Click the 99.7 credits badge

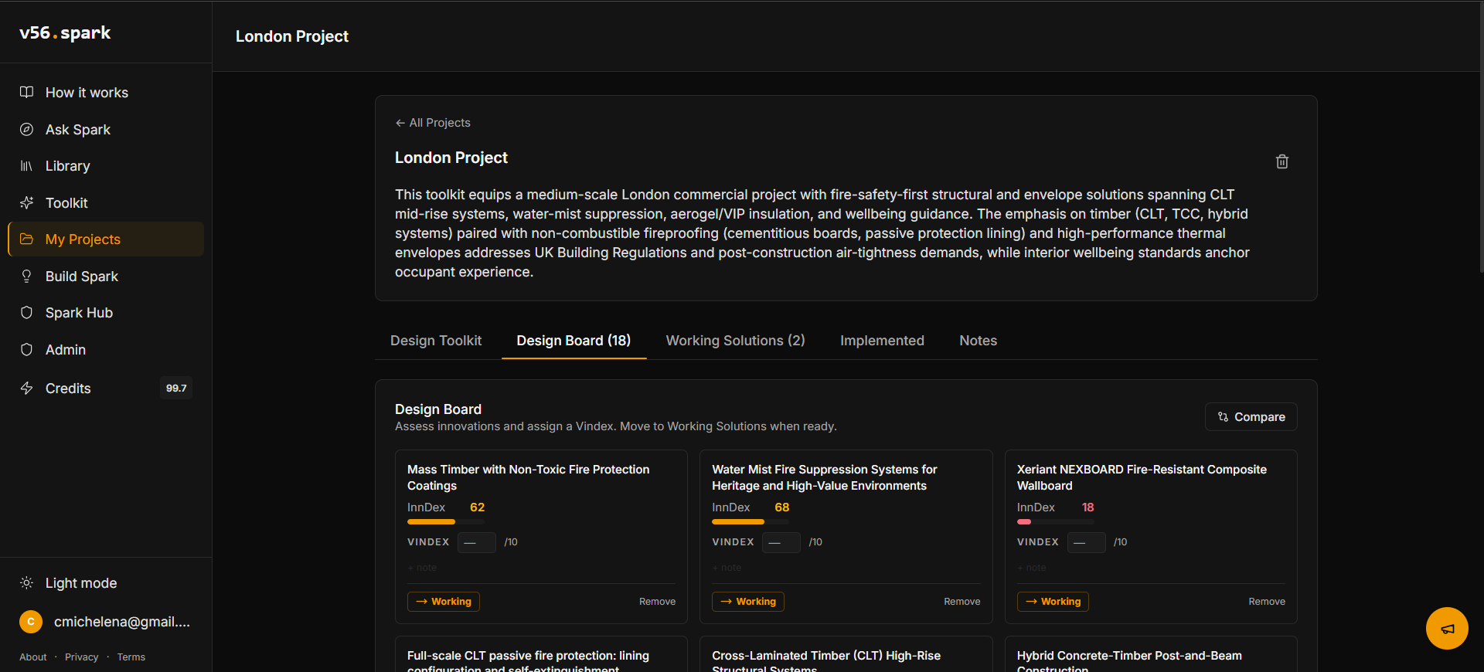(176, 388)
